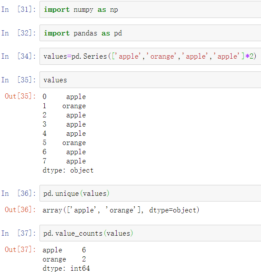Click the In [36] prompt label
261x276 pixels.
pos(18,193)
